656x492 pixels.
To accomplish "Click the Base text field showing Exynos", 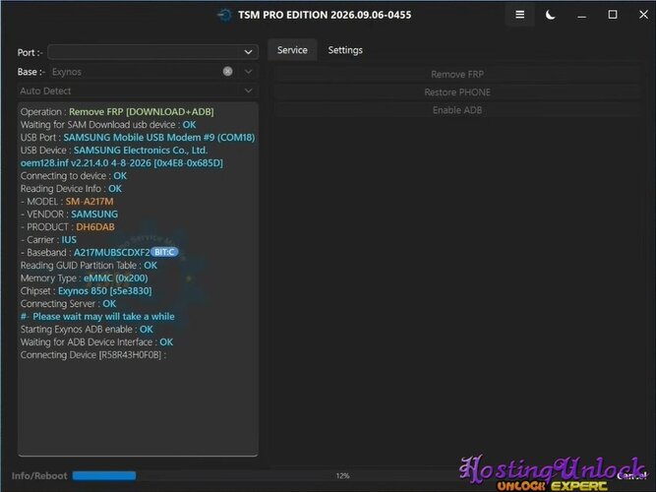I will [136, 72].
